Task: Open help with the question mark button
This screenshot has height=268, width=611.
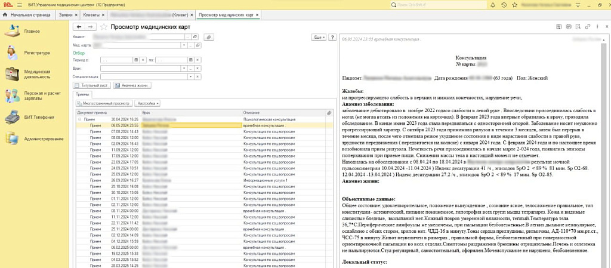Action: pos(332,37)
